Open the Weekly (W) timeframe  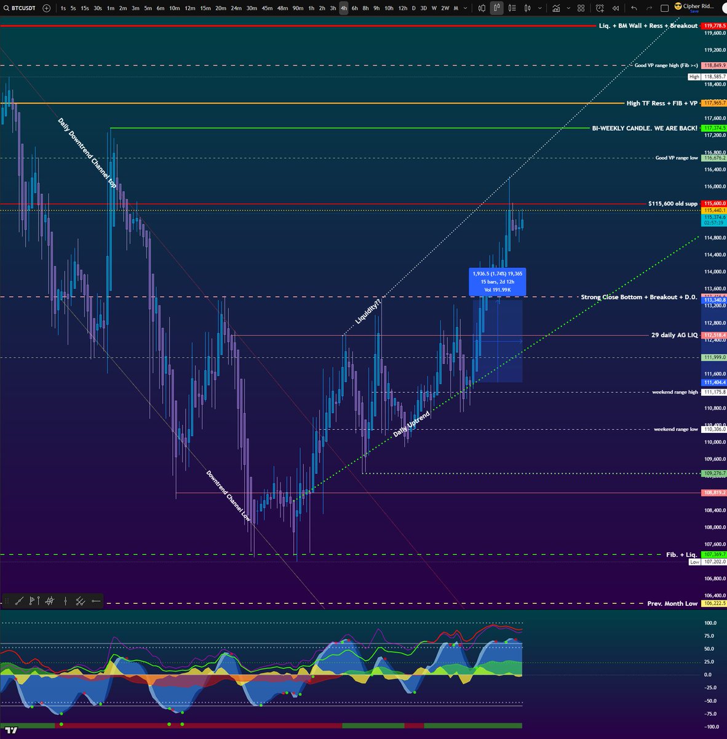(434, 9)
